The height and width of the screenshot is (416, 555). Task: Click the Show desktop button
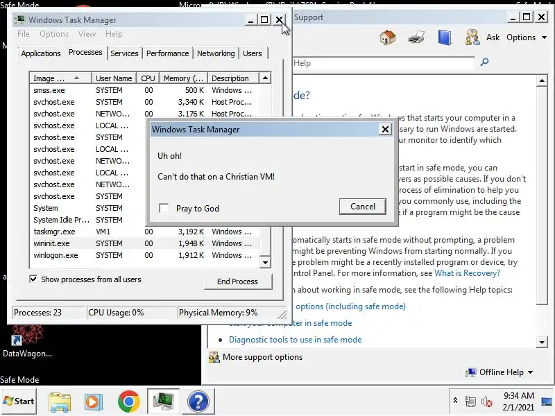(x=547, y=401)
